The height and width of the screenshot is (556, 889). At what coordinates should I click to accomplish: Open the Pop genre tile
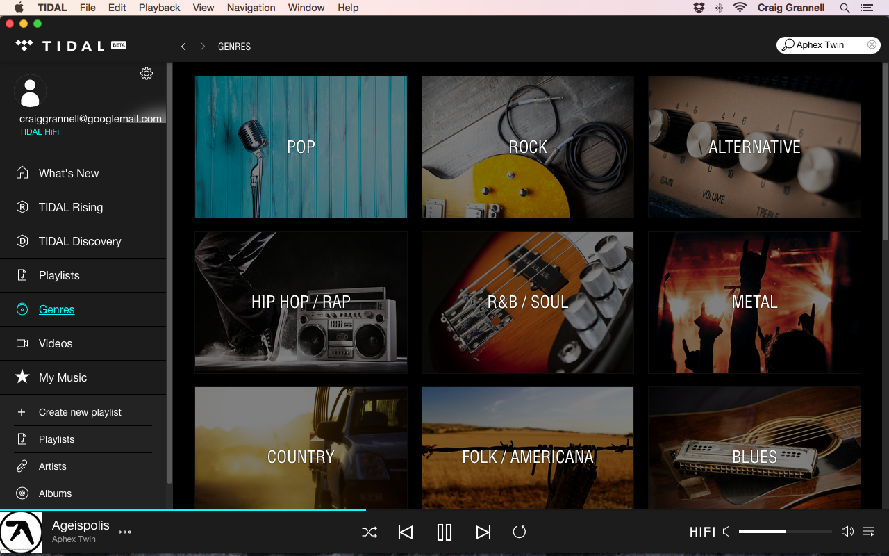[301, 147]
